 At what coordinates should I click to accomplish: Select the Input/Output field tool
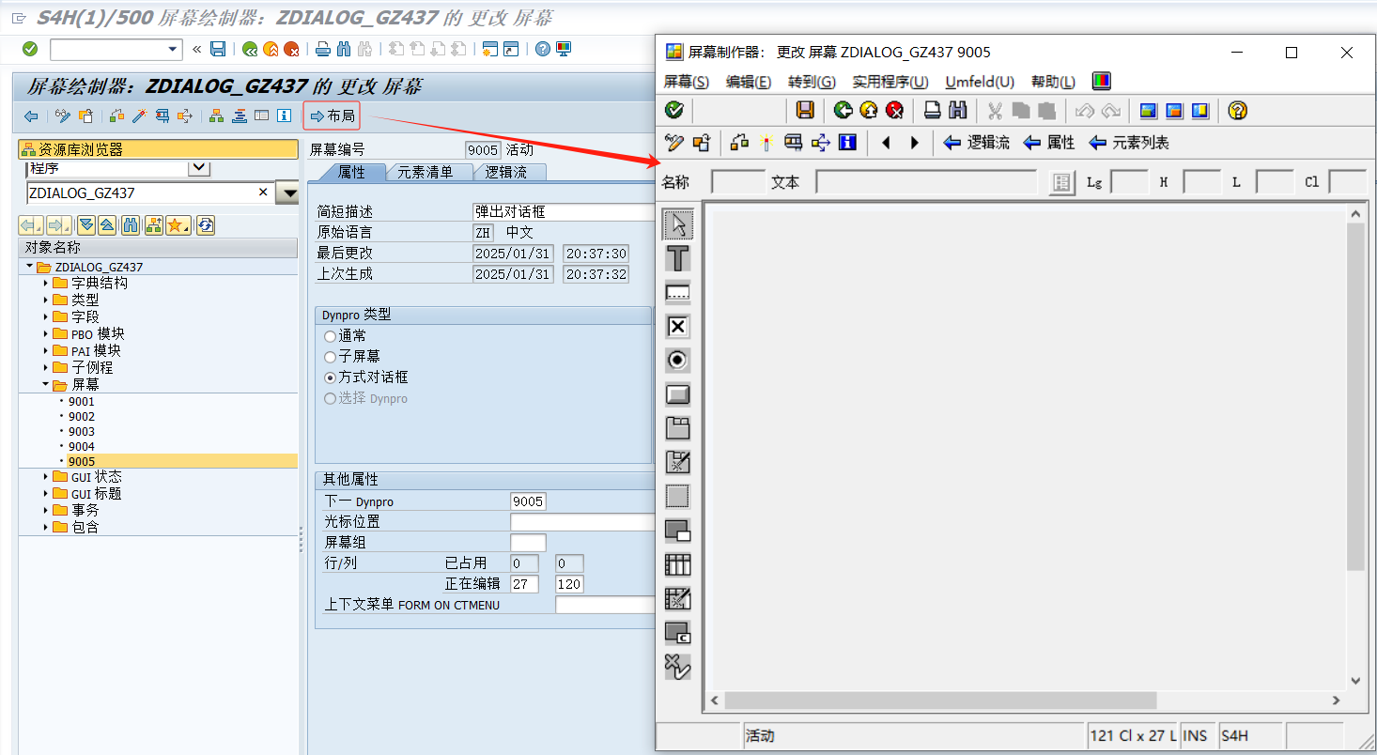pyautogui.click(x=678, y=292)
